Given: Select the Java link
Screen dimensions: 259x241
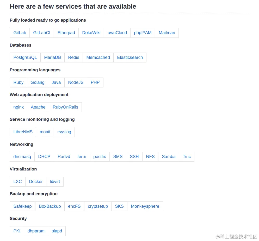Looking at the screenshot, I should tap(56, 83).
